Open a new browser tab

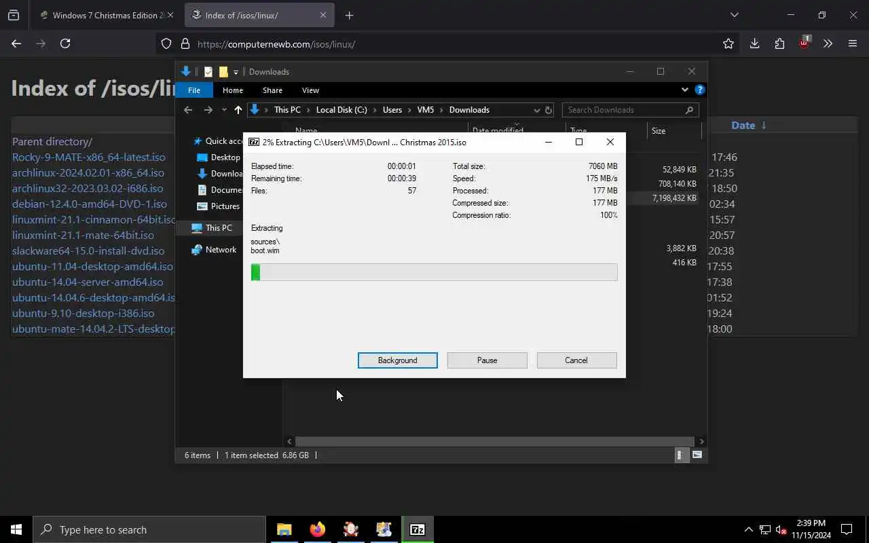[349, 16]
